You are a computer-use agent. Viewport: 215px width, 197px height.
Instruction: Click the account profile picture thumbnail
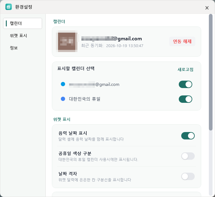pyautogui.click(x=67, y=41)
